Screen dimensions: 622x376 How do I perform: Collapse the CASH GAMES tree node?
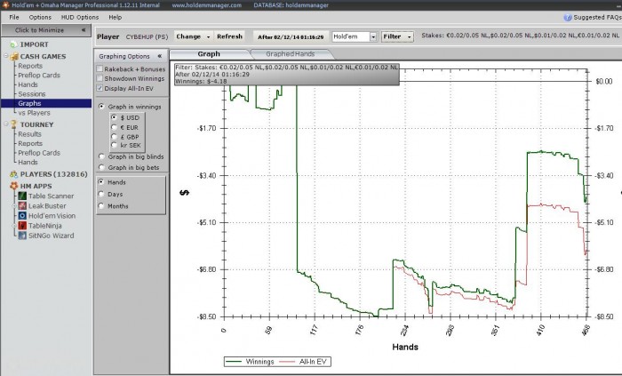pos(6,56)
